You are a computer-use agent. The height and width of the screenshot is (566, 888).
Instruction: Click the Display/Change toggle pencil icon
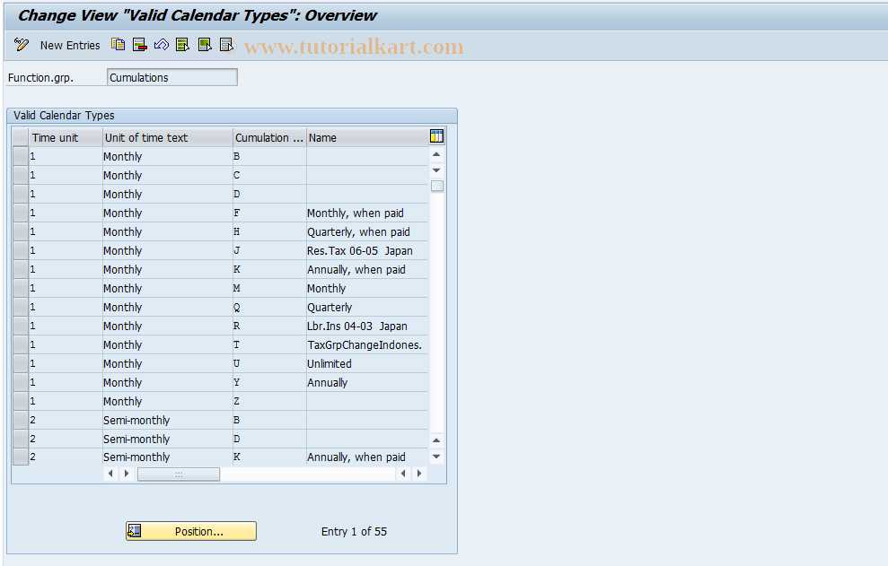[22, 45]
